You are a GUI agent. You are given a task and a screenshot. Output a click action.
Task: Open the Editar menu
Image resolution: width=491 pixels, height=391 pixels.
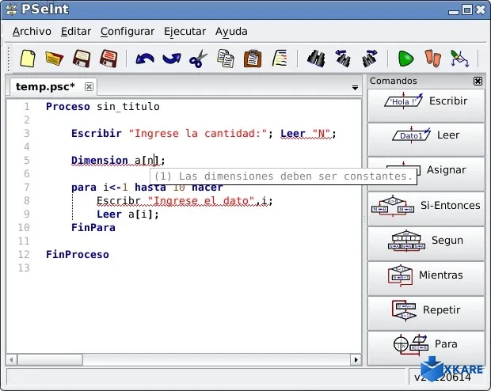point(76,32)
